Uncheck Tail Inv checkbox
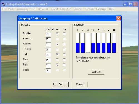This screenshot has height=104, width=139. coord(57,54)
